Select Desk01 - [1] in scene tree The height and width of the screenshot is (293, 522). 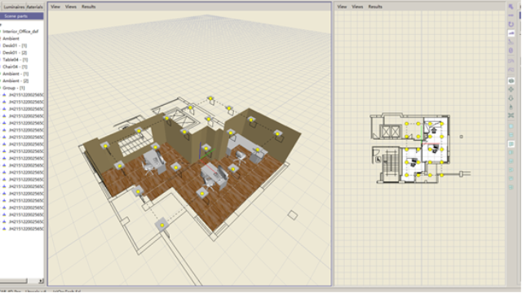[x=15, y=46]
